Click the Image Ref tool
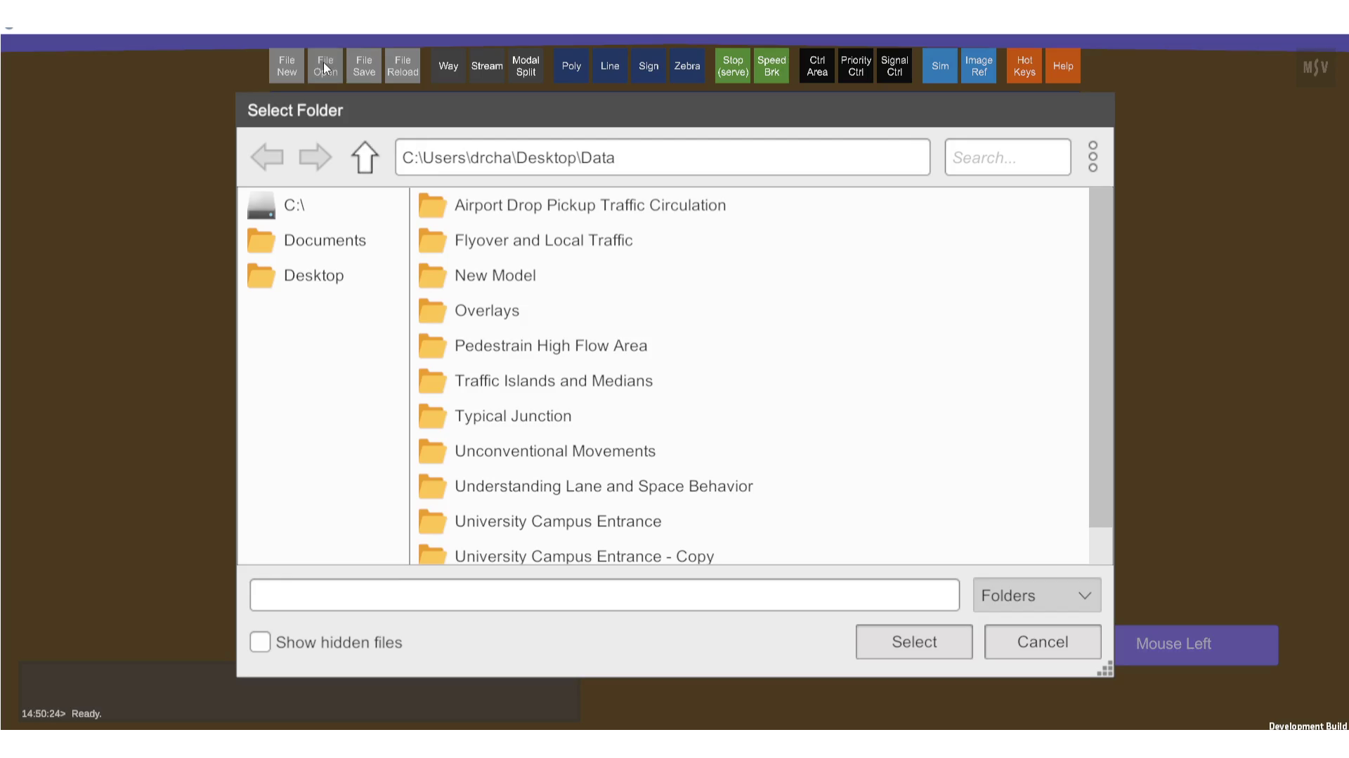This screenshot has width=1349, height=758. click(978, 66)
